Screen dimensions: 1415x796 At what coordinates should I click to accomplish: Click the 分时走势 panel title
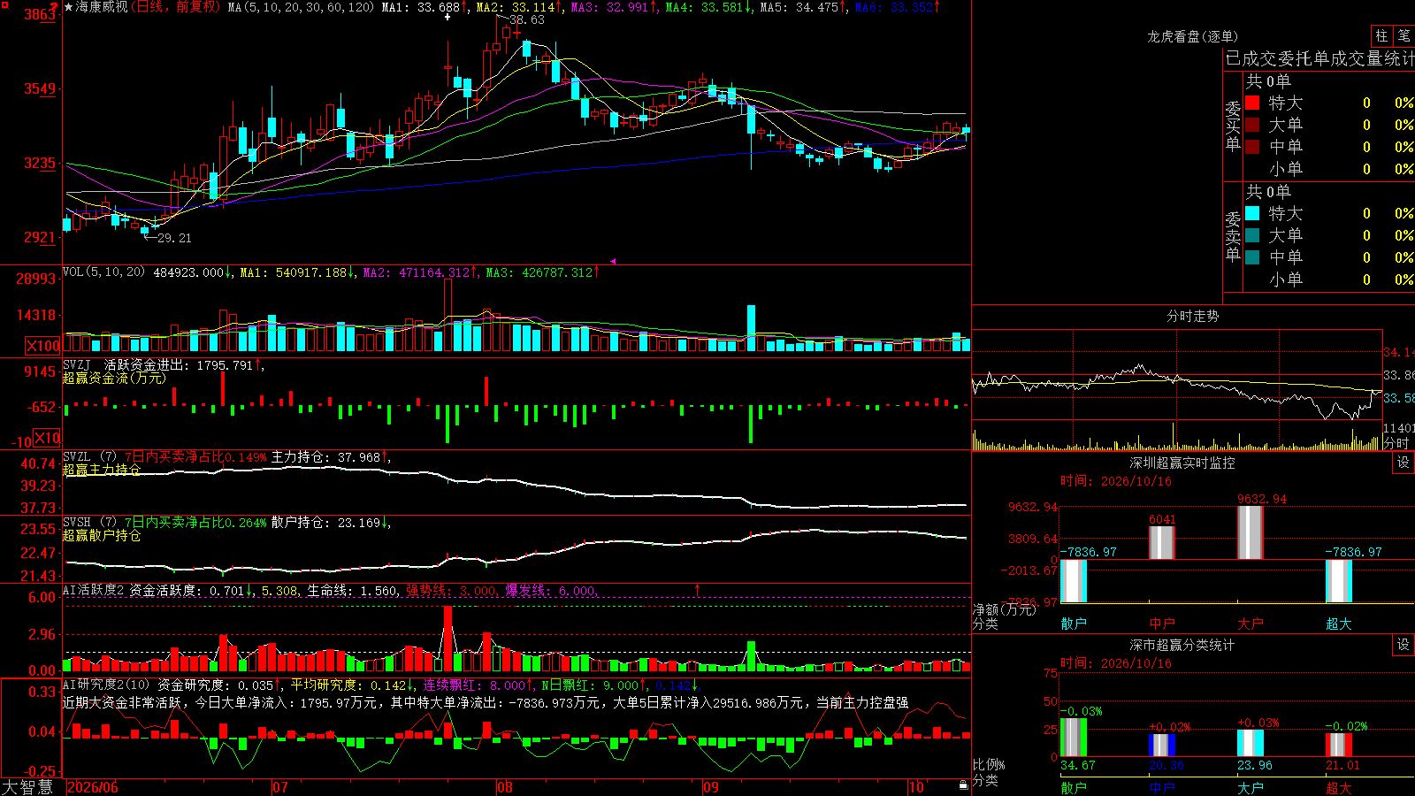[x=1192, y=316]
